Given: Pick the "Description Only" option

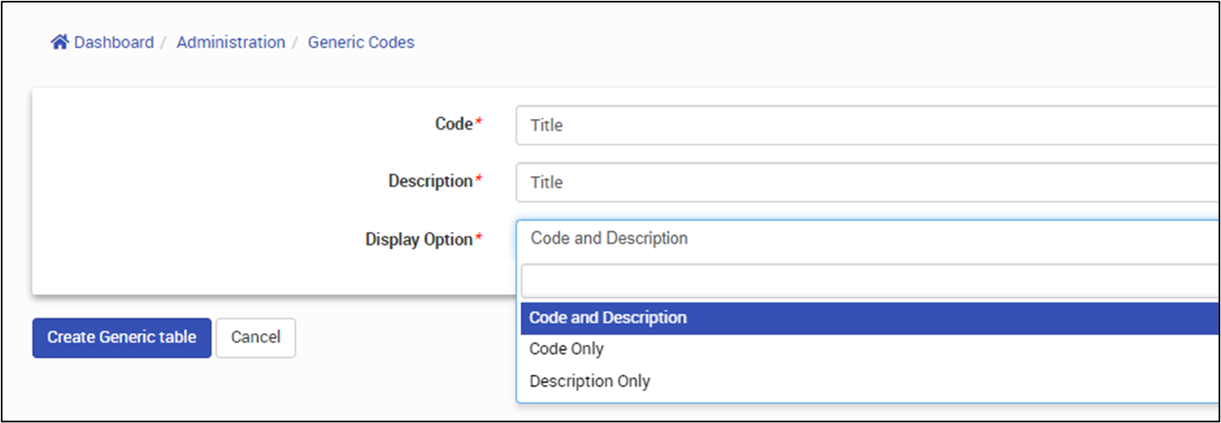Looking at the screenshot, I should (x=590, y=381).
